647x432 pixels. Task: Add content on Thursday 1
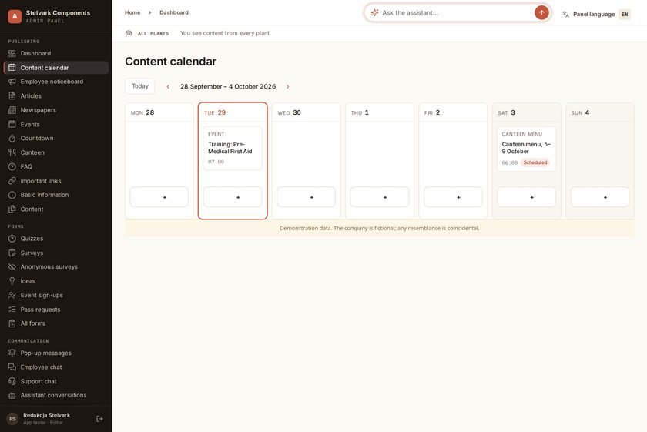[x=380, y=197]
